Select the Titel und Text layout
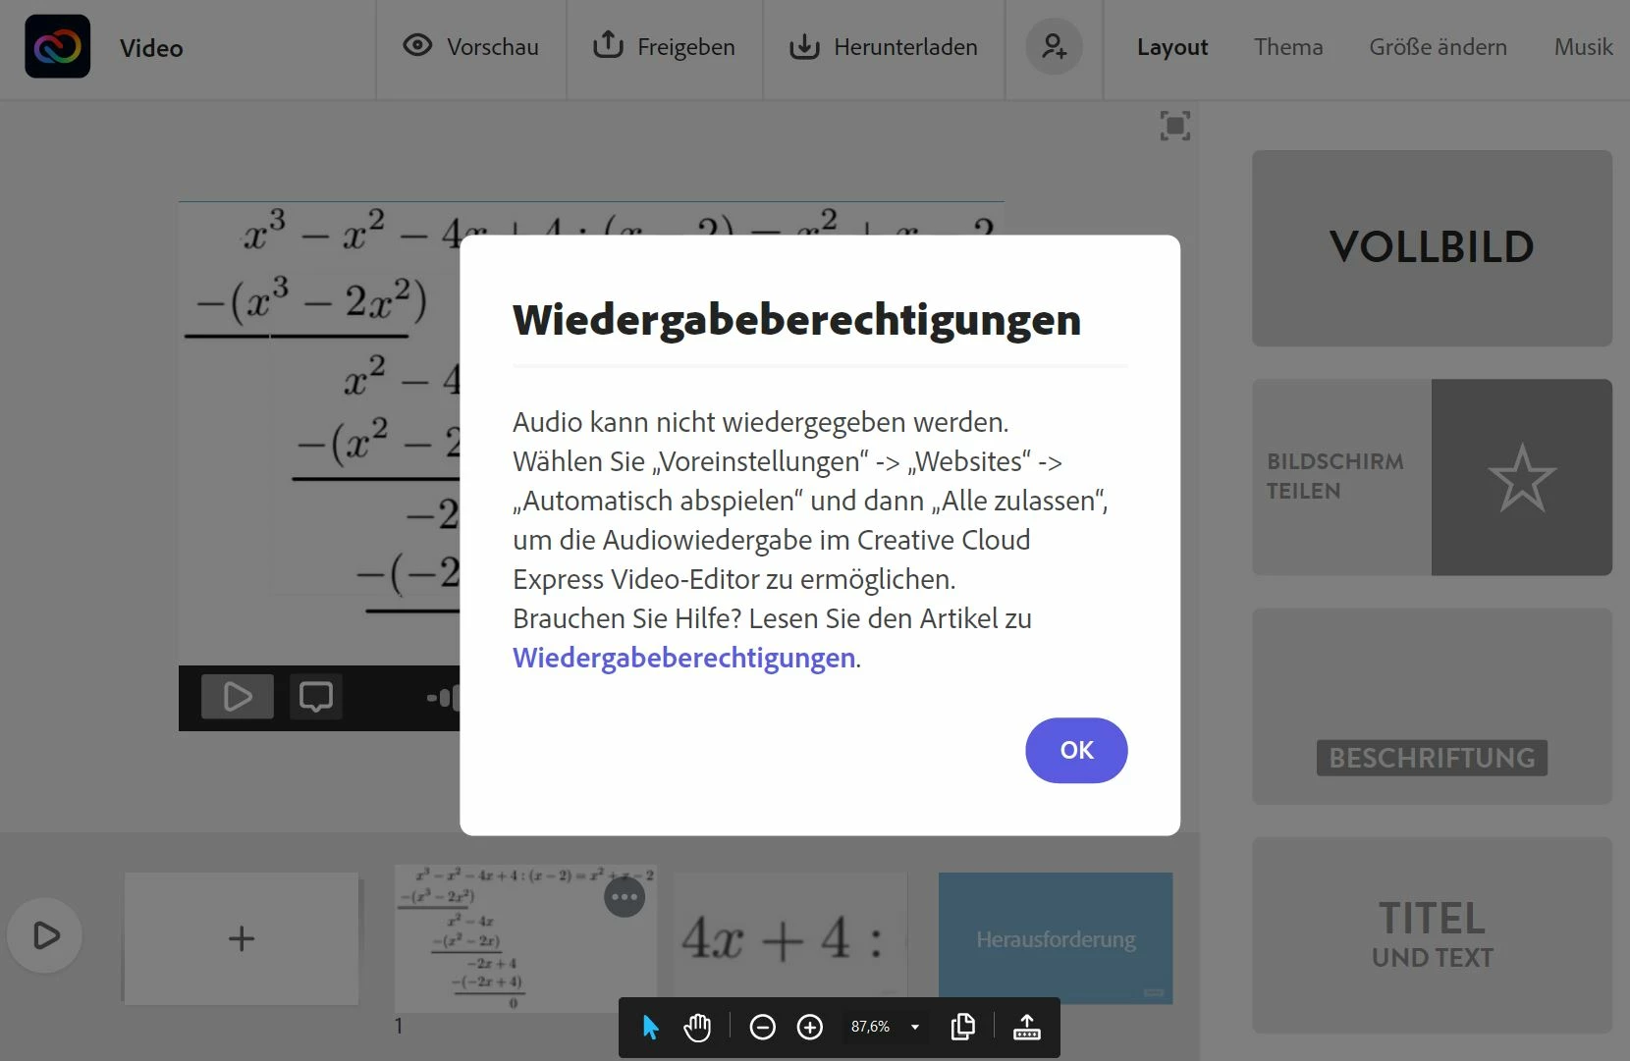The image size is (1630, 1061). [x=1432, y=934]
